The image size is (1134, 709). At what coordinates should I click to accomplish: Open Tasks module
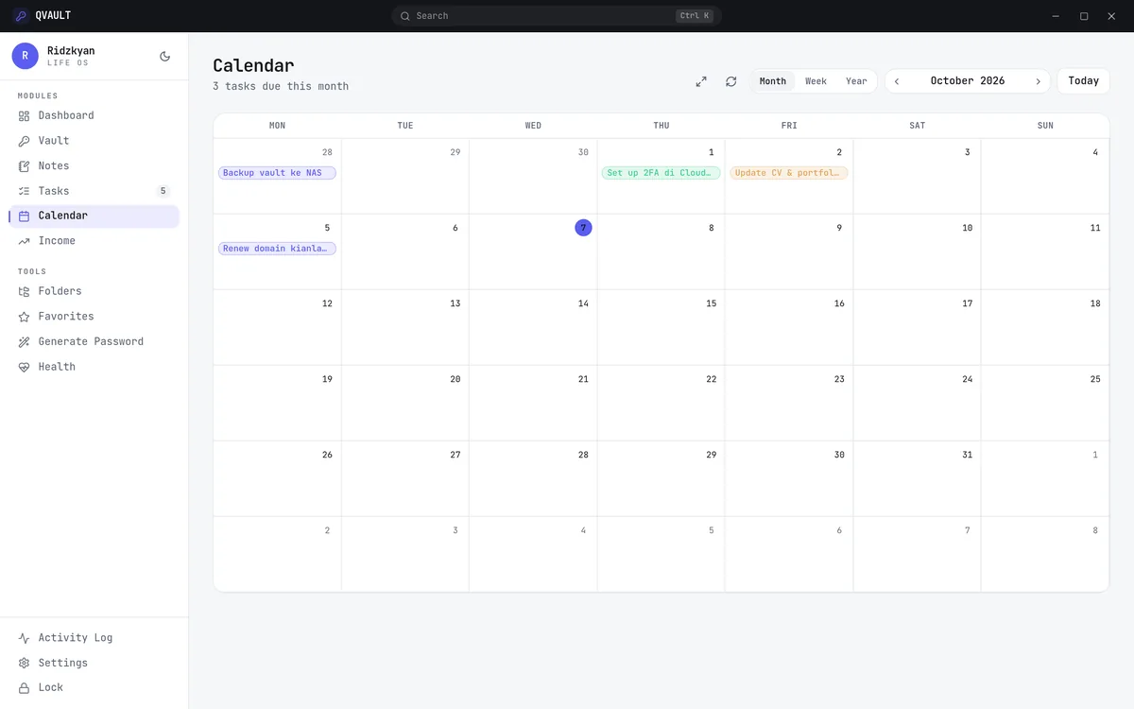pyautogui.click(x=54, y=191)
